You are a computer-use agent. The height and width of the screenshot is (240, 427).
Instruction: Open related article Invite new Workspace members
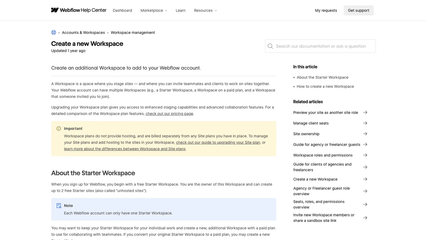(324, 218)
